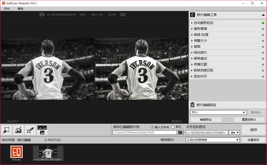
Task: Toggle the green 自动颜色校正 indicator
Action: coord(263,23)
